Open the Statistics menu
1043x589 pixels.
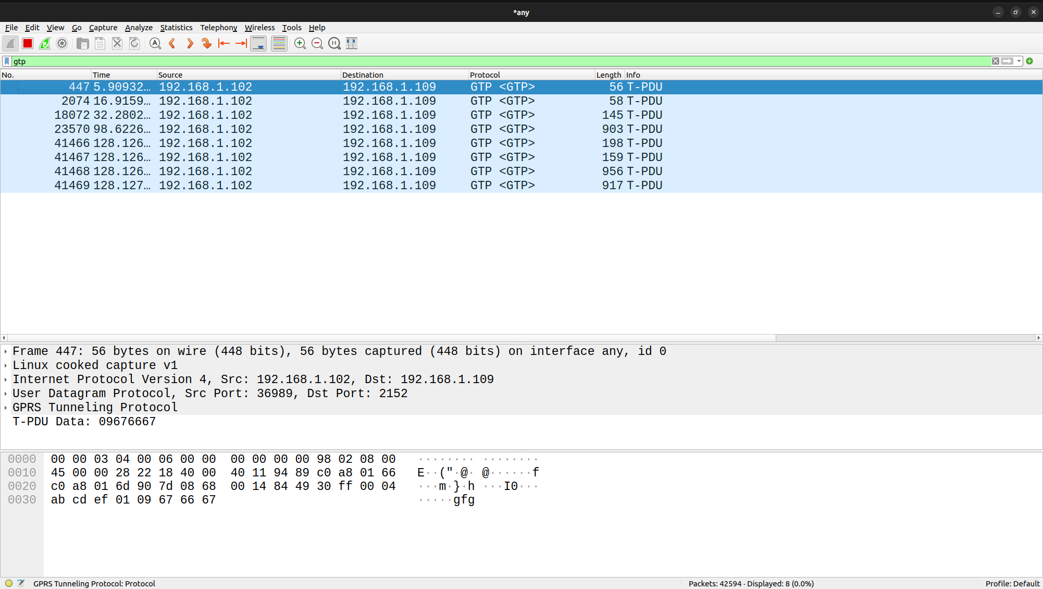(176, 28)
